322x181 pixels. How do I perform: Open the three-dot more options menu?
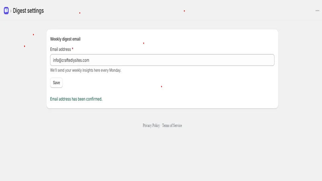click(317, 11)
